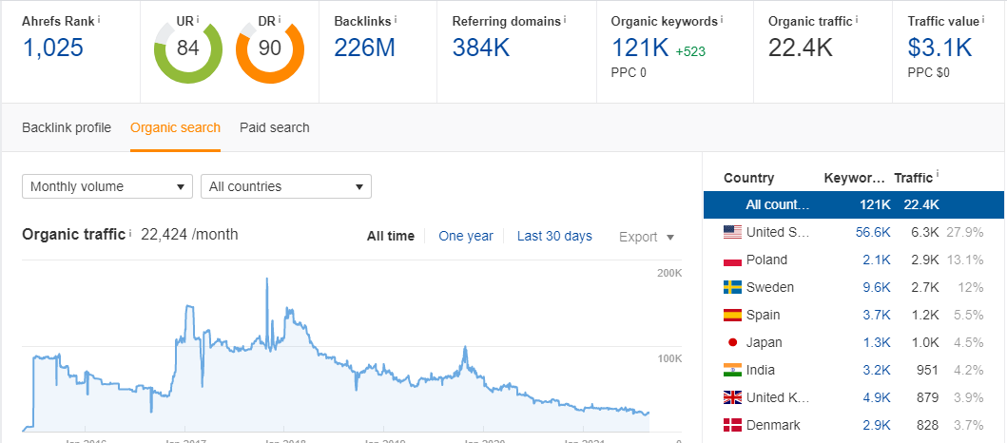The image size is (1007, 443).
Task: Open the 384K referring domains link
Action: tap(481, 48)
